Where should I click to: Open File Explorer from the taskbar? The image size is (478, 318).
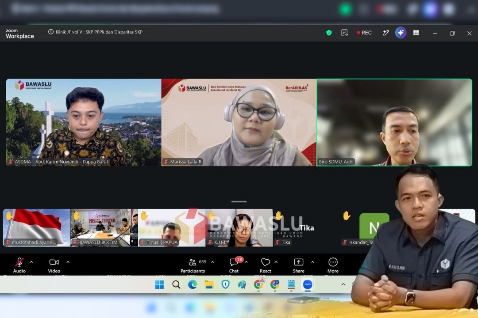(x=209, y=284)
